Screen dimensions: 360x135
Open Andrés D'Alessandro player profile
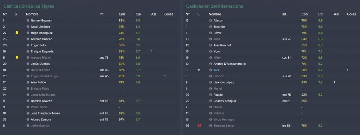[229, 64]
